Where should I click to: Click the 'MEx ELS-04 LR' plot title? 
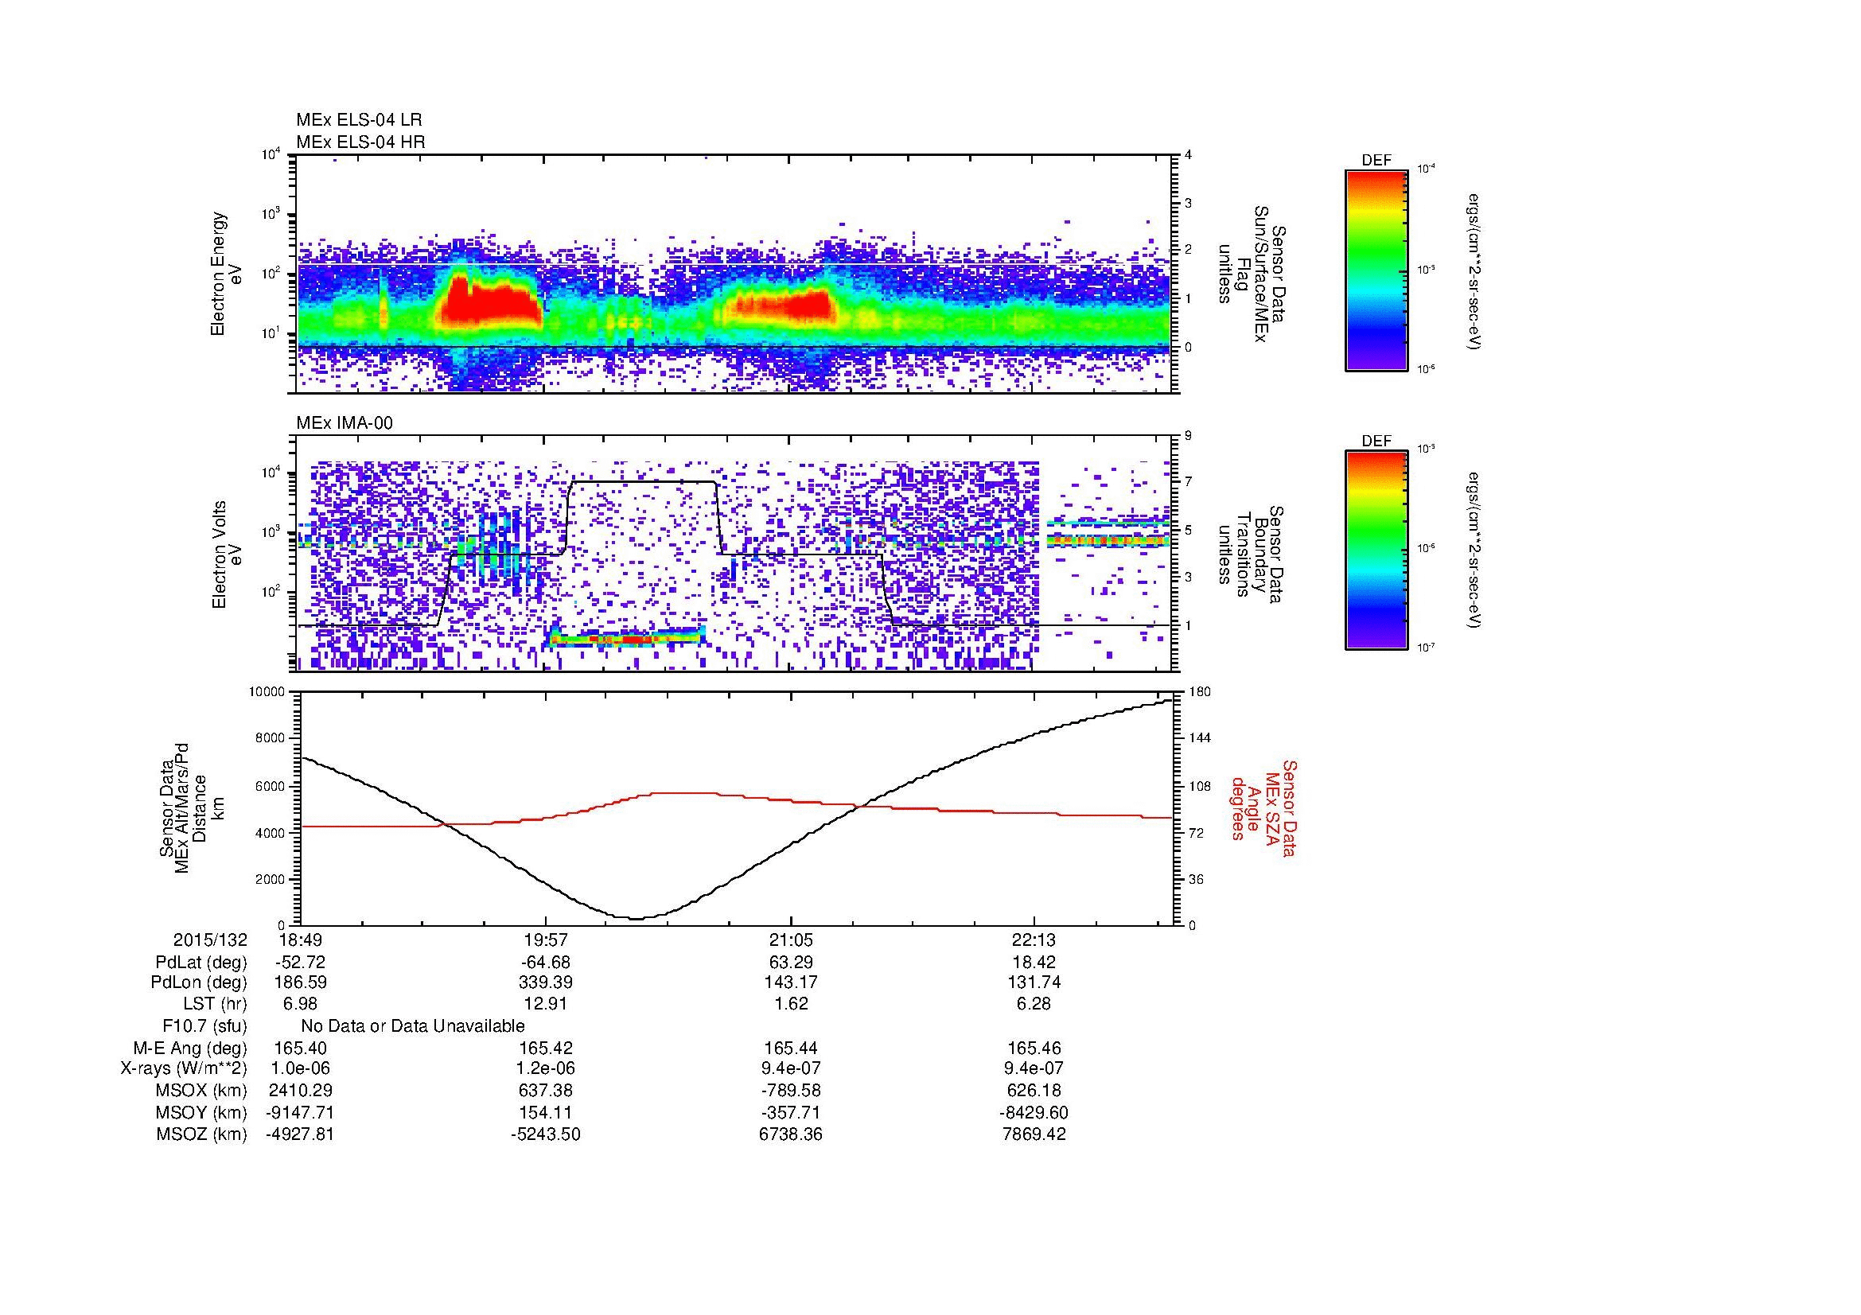point(359,120)
